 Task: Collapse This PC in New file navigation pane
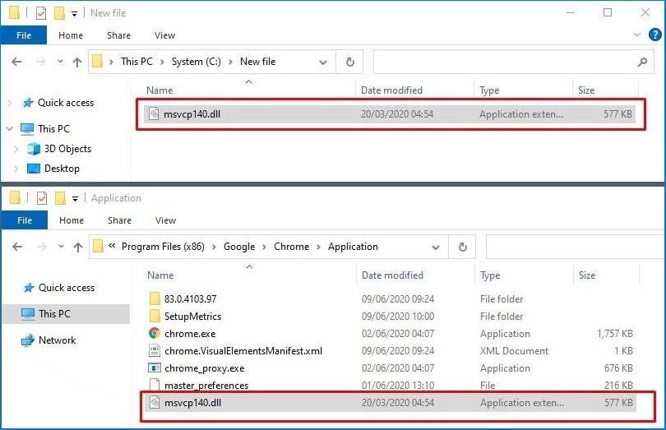(10, 129)
